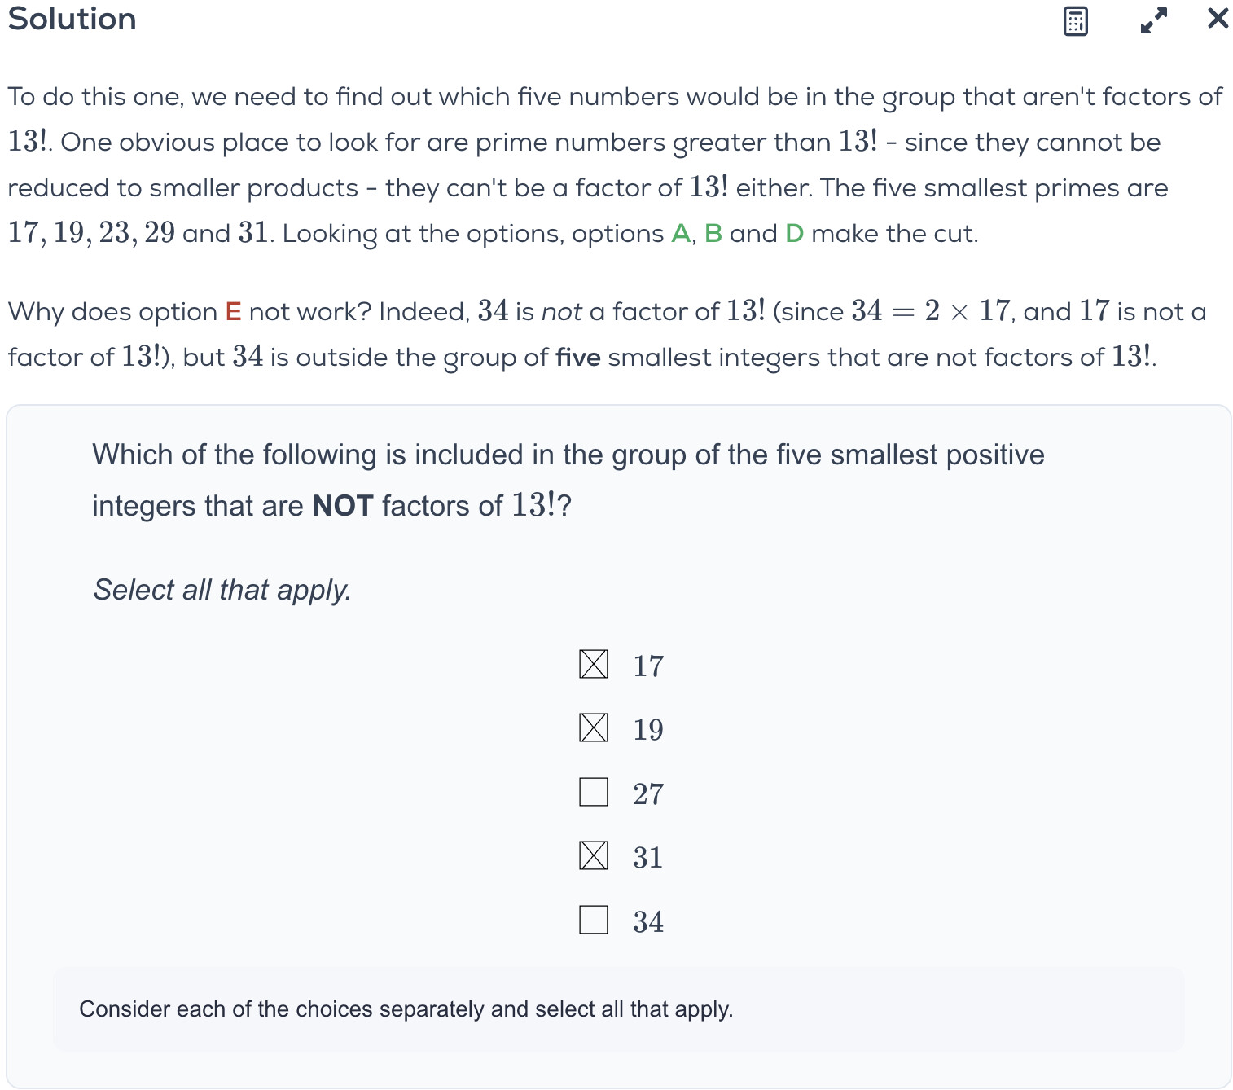
Task: Click the green option letter A
Action: 680,234
